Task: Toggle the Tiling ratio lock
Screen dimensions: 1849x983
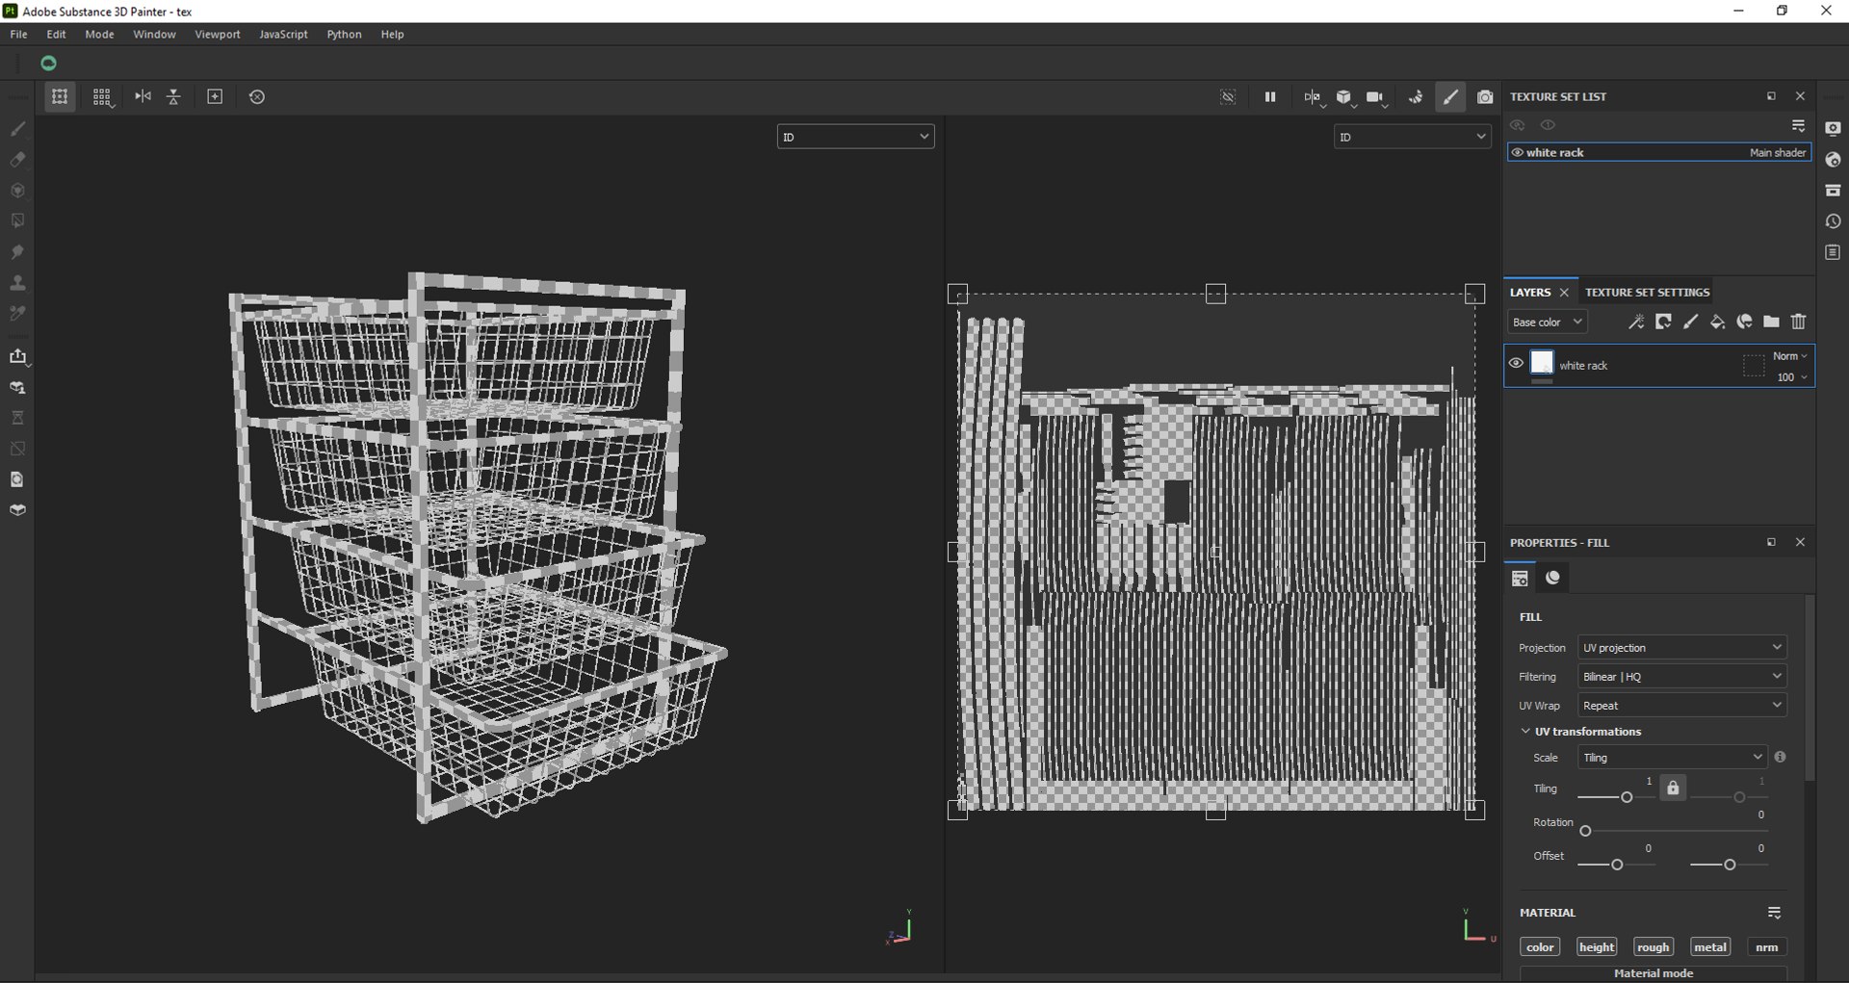Action: [1673, 788]
